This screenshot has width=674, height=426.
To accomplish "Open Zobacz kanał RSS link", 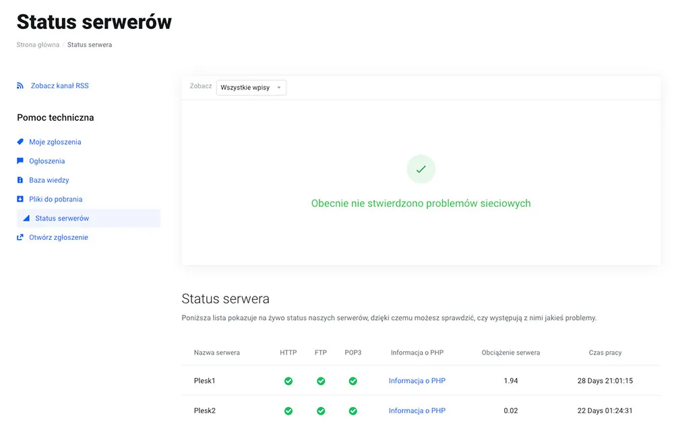I will click(x=60, y=86).
